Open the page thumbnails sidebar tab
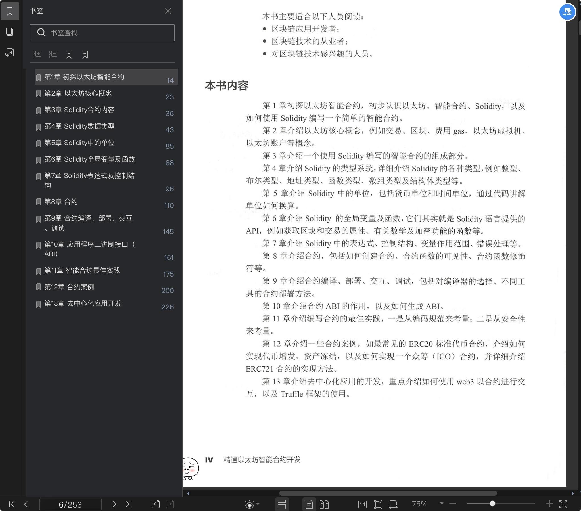Screen dimensions: 581x511 (10, 32)
